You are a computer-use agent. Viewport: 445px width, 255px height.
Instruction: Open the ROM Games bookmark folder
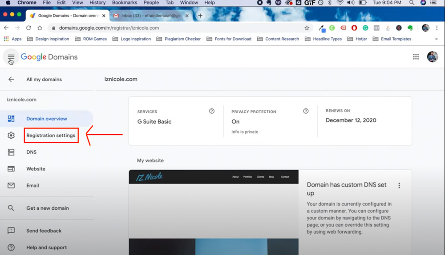(91, 39)
